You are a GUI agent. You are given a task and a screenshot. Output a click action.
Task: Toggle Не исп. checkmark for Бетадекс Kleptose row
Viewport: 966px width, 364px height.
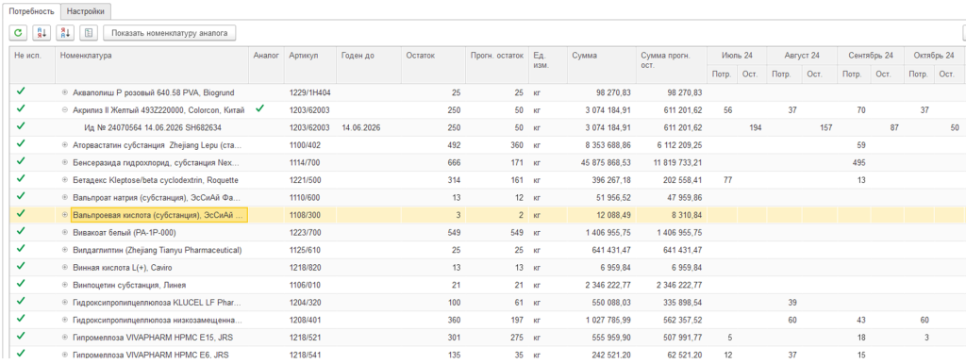click(x=21, y=179)
